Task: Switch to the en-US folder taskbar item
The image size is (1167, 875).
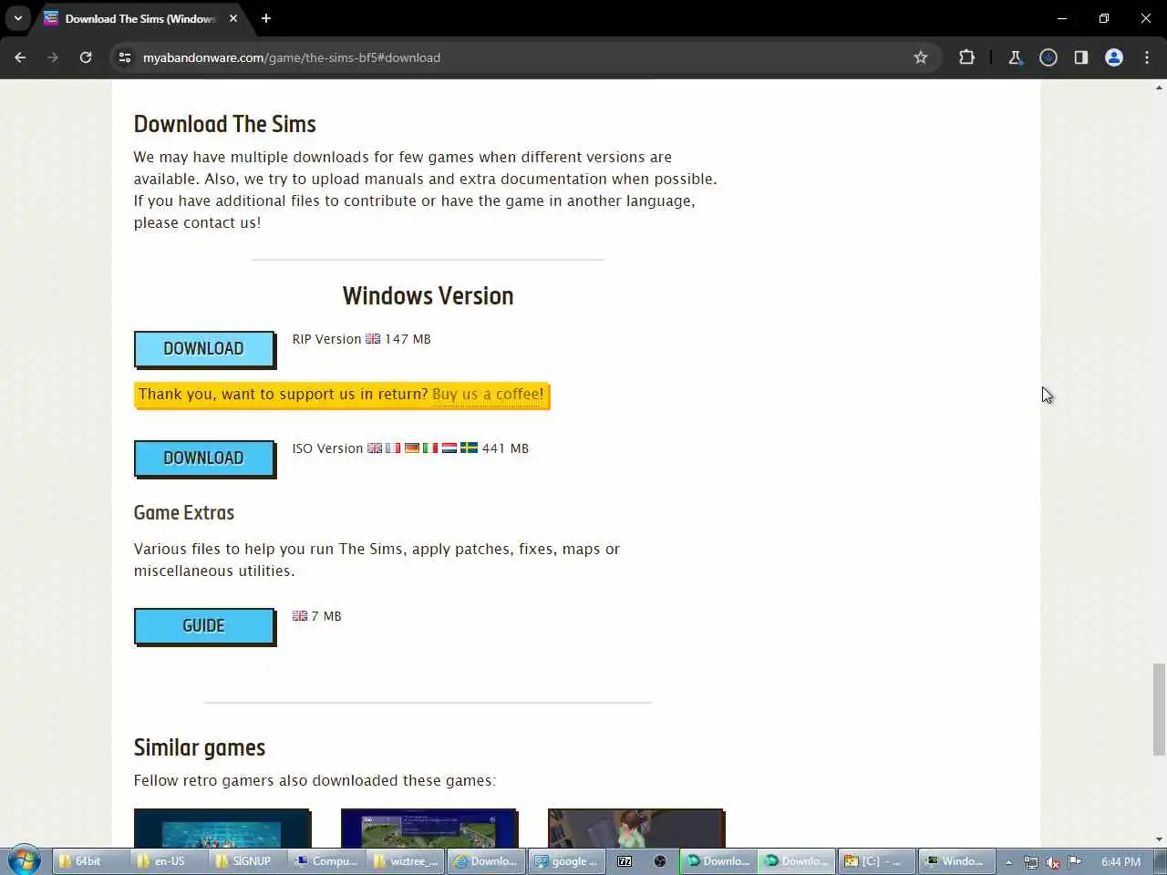Action: [x=170, y=861]
